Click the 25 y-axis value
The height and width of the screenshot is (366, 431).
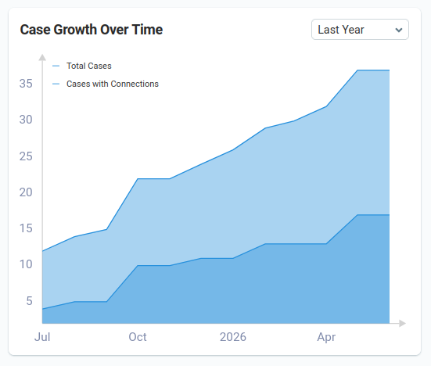point(26,156)
